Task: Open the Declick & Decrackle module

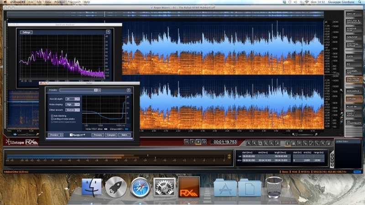Action: point(354,22)
